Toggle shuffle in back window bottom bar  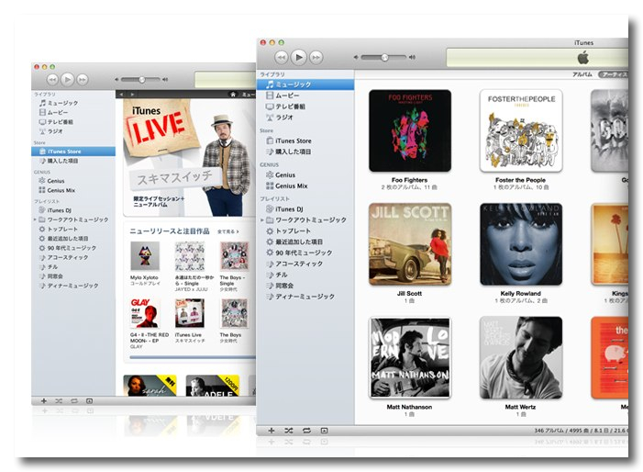(59, 401)
